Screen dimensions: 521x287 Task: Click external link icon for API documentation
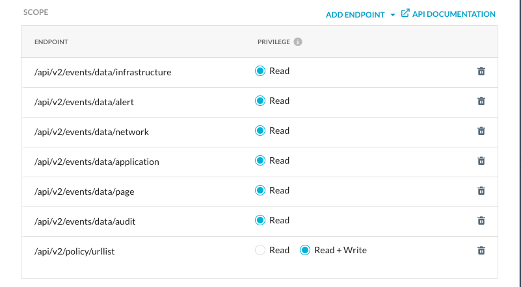pos(405,14)
